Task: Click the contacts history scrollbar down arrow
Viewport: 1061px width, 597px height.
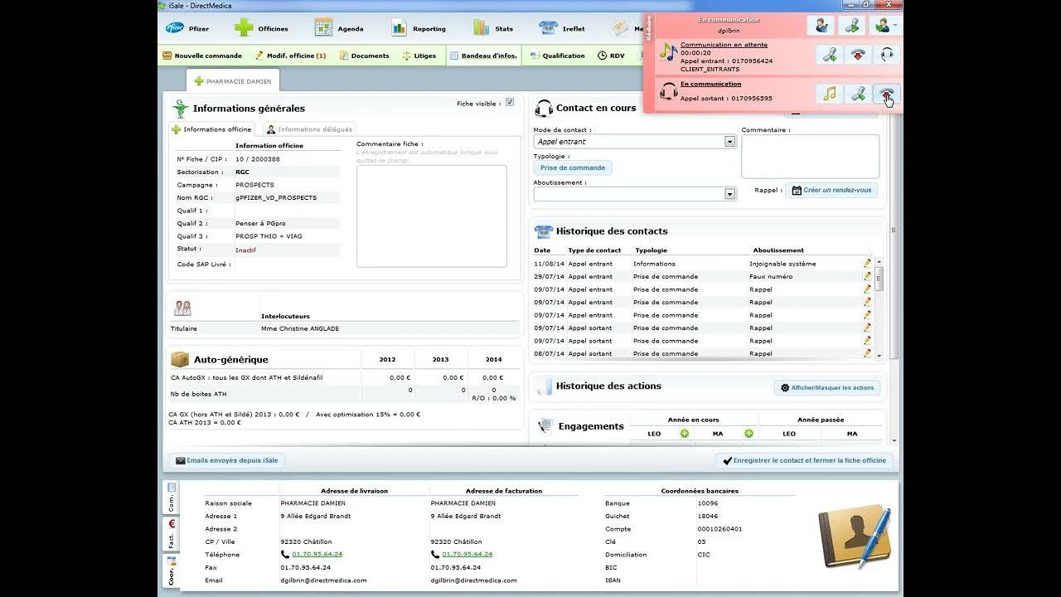Action: pos(879,355)
